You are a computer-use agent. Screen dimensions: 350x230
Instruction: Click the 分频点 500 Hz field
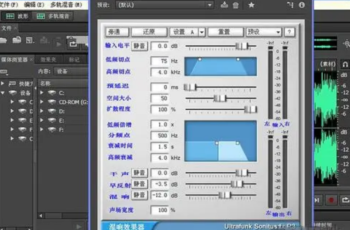[x=160, y=135]
